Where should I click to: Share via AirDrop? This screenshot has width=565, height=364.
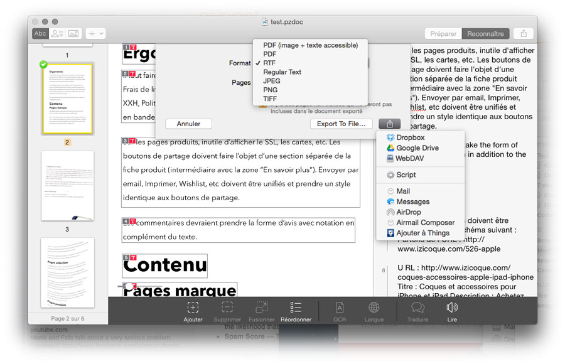(420, 212)
